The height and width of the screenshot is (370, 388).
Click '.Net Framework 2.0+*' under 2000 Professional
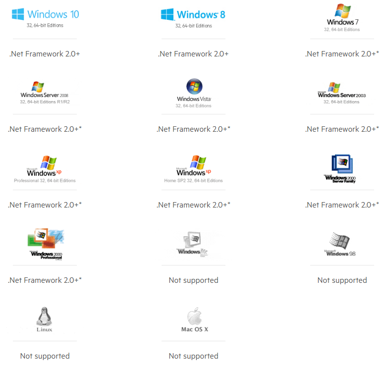click(x=45, y=280)
